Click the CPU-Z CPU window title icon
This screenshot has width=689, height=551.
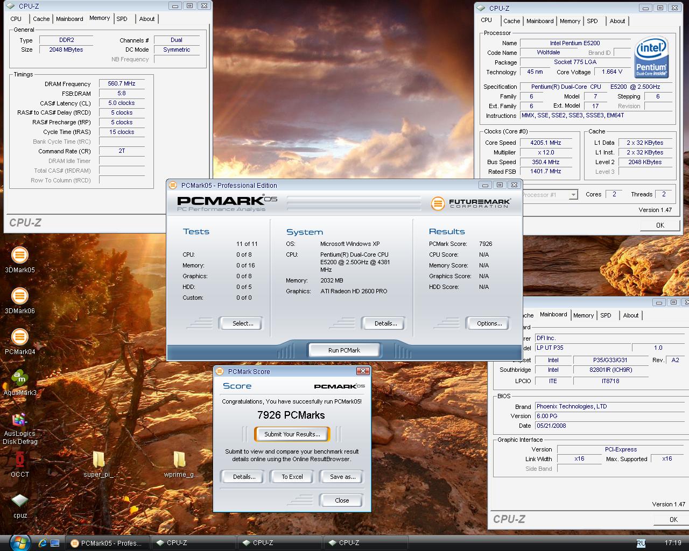[x=481, y=8]
